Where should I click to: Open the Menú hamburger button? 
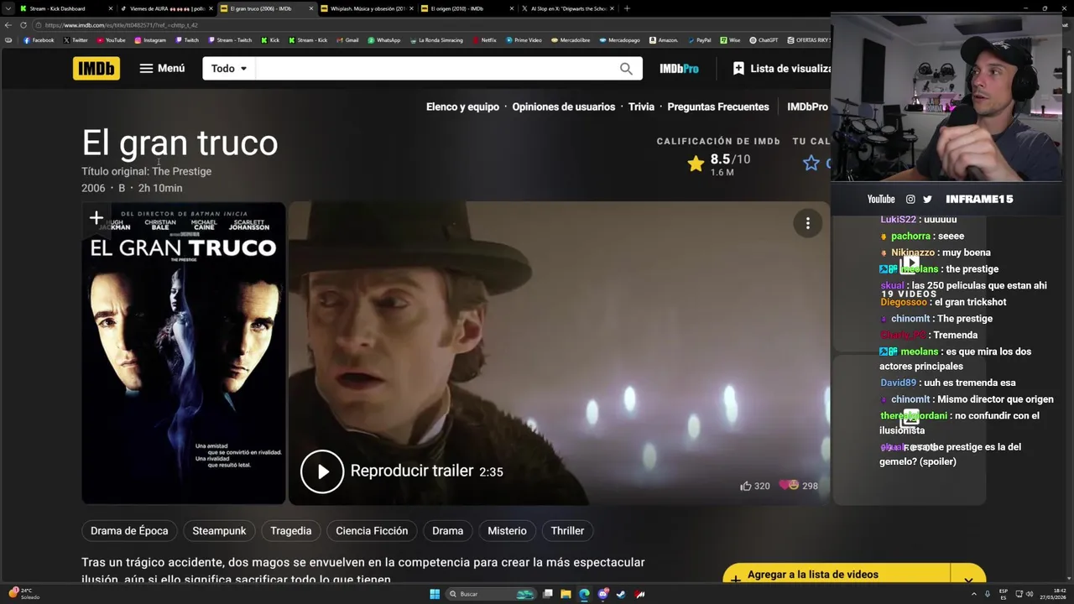pyautogui.click(x=162, y=68)
